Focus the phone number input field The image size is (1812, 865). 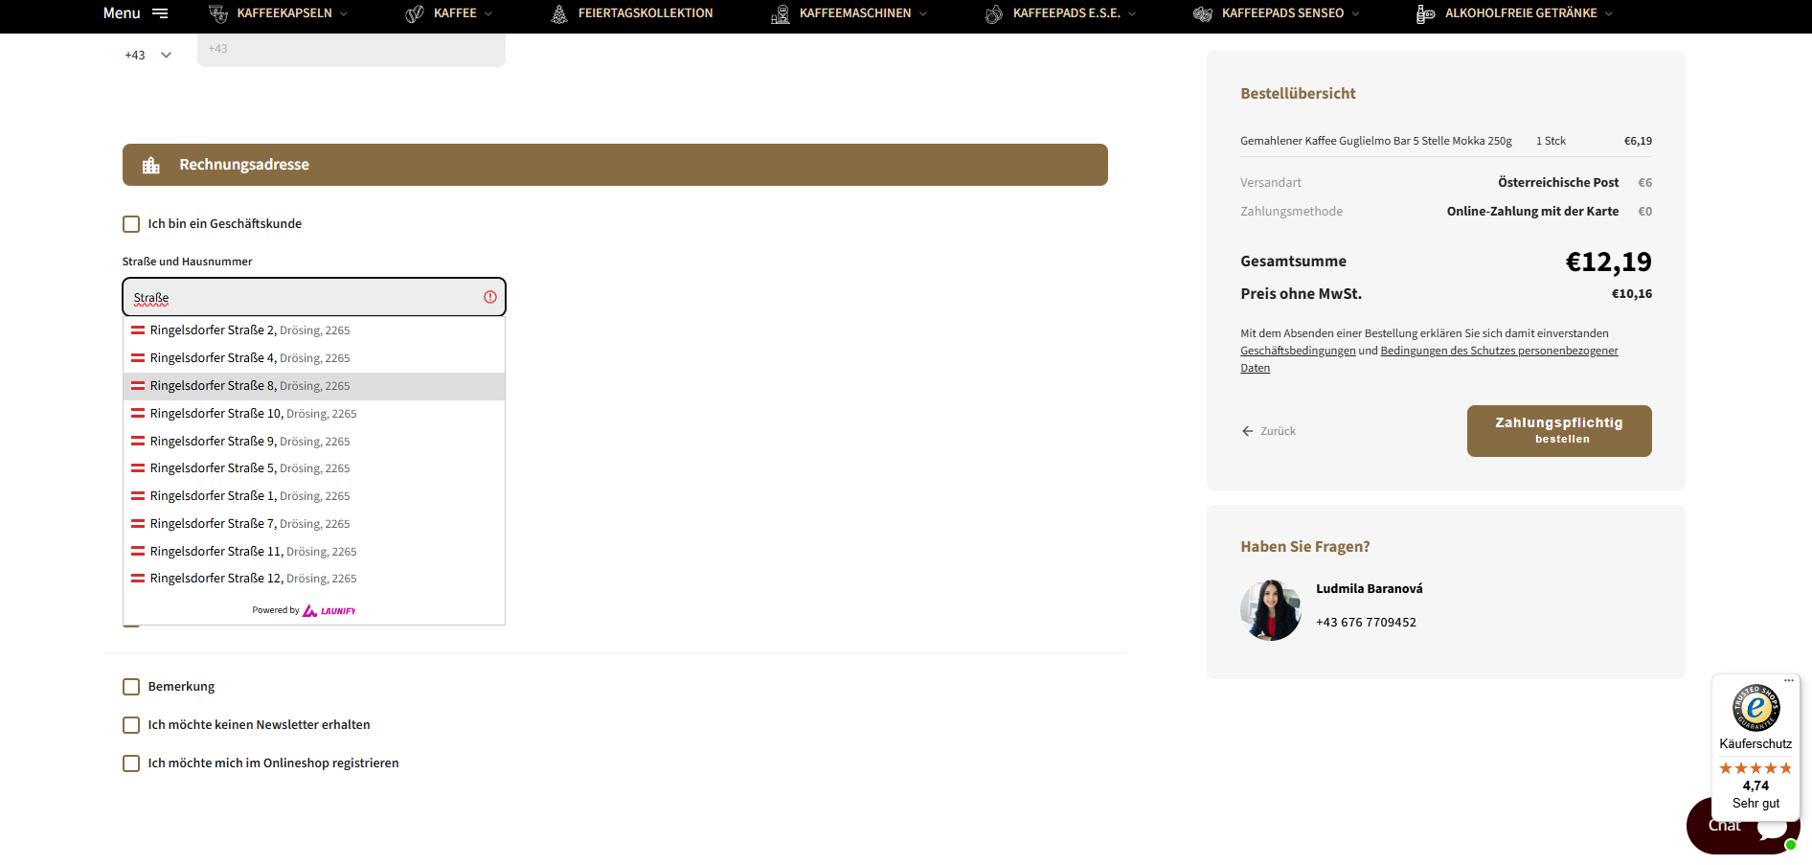point(351,50)
